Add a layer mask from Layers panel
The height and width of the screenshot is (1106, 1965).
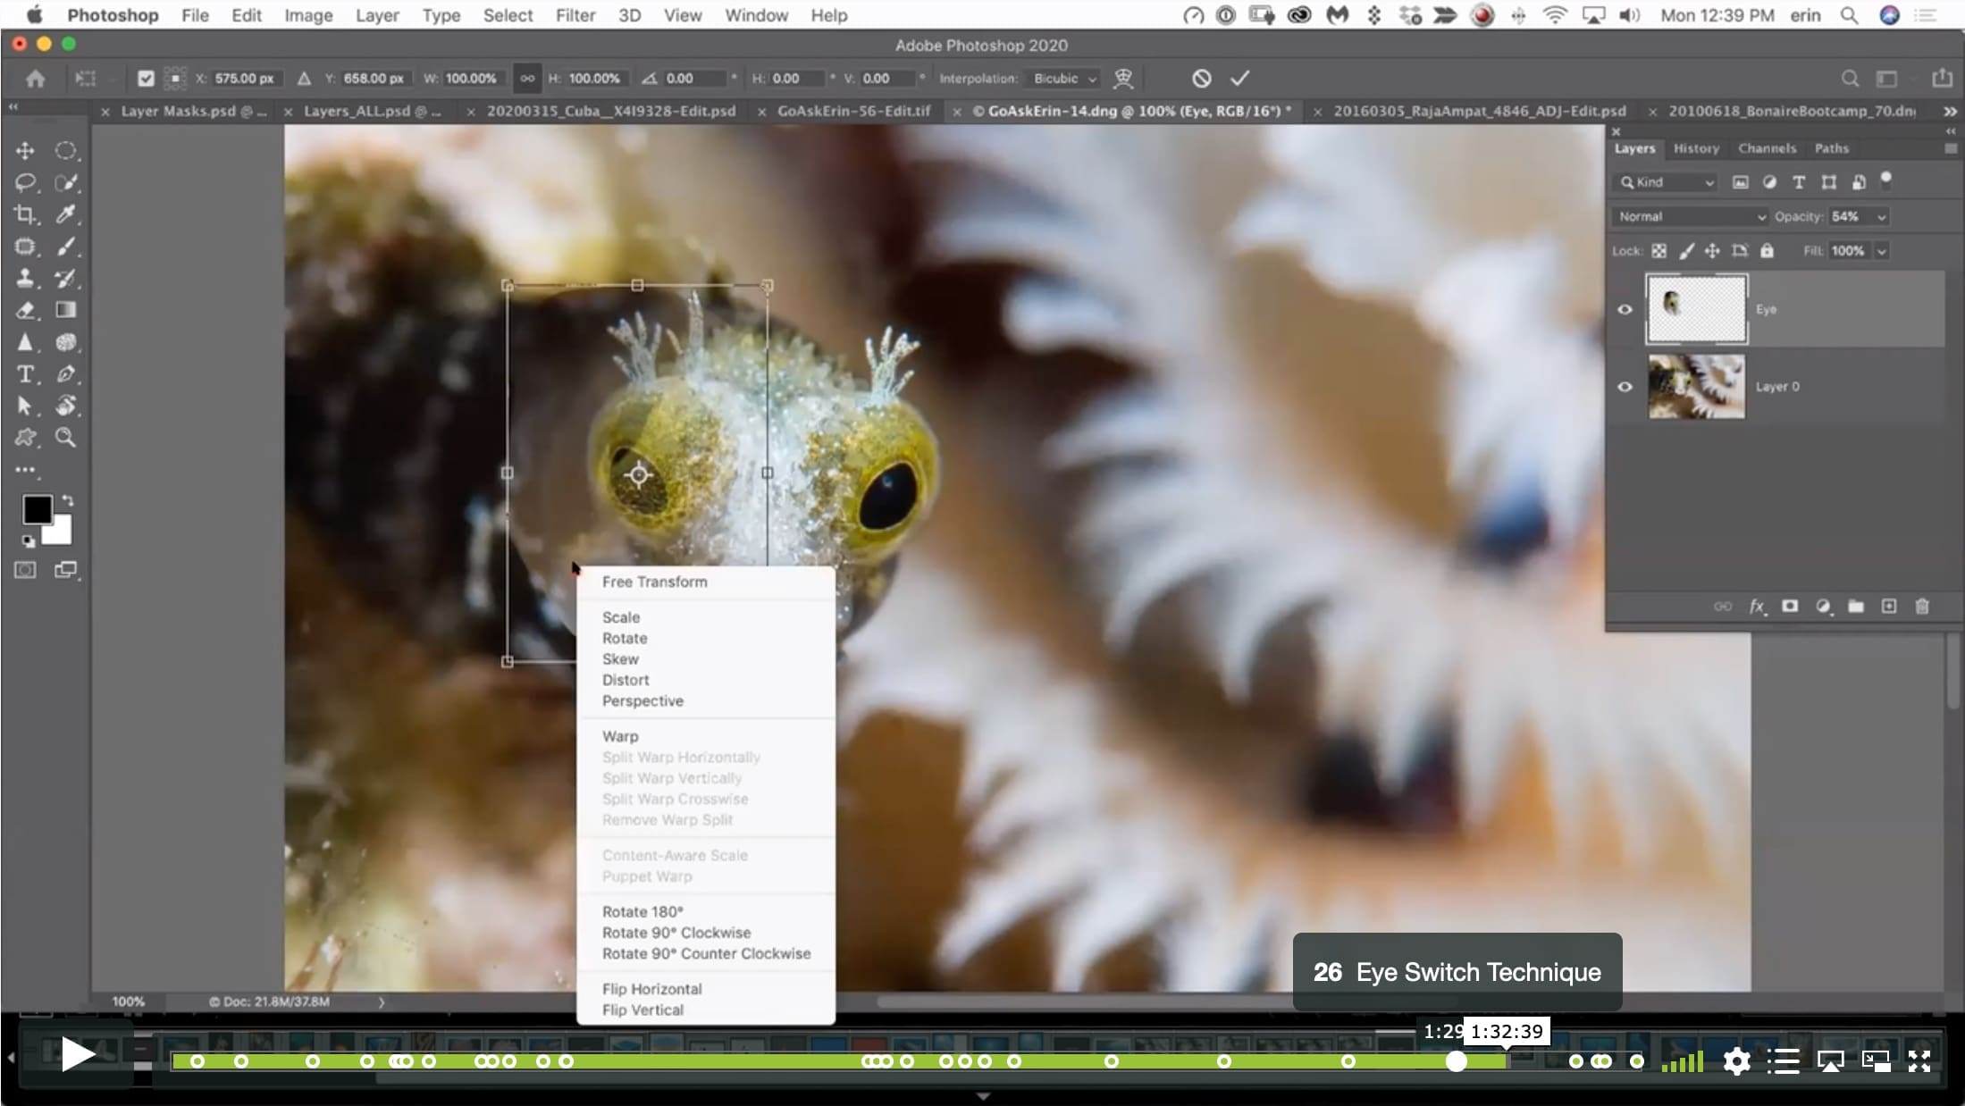pos(1789,607)
